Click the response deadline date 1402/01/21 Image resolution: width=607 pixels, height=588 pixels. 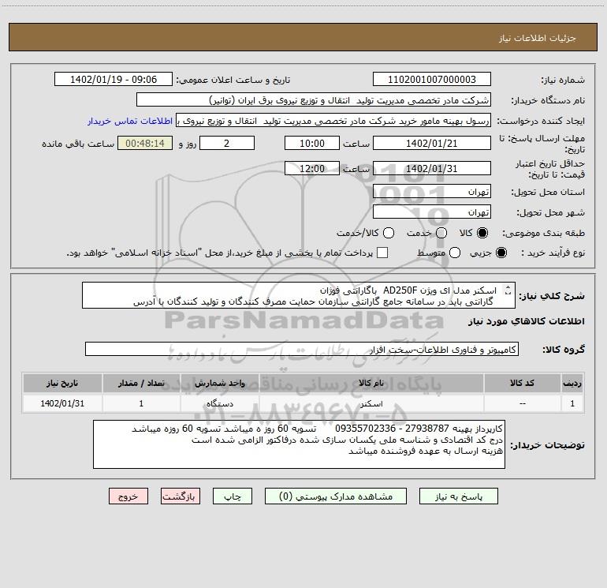[432, 144]
